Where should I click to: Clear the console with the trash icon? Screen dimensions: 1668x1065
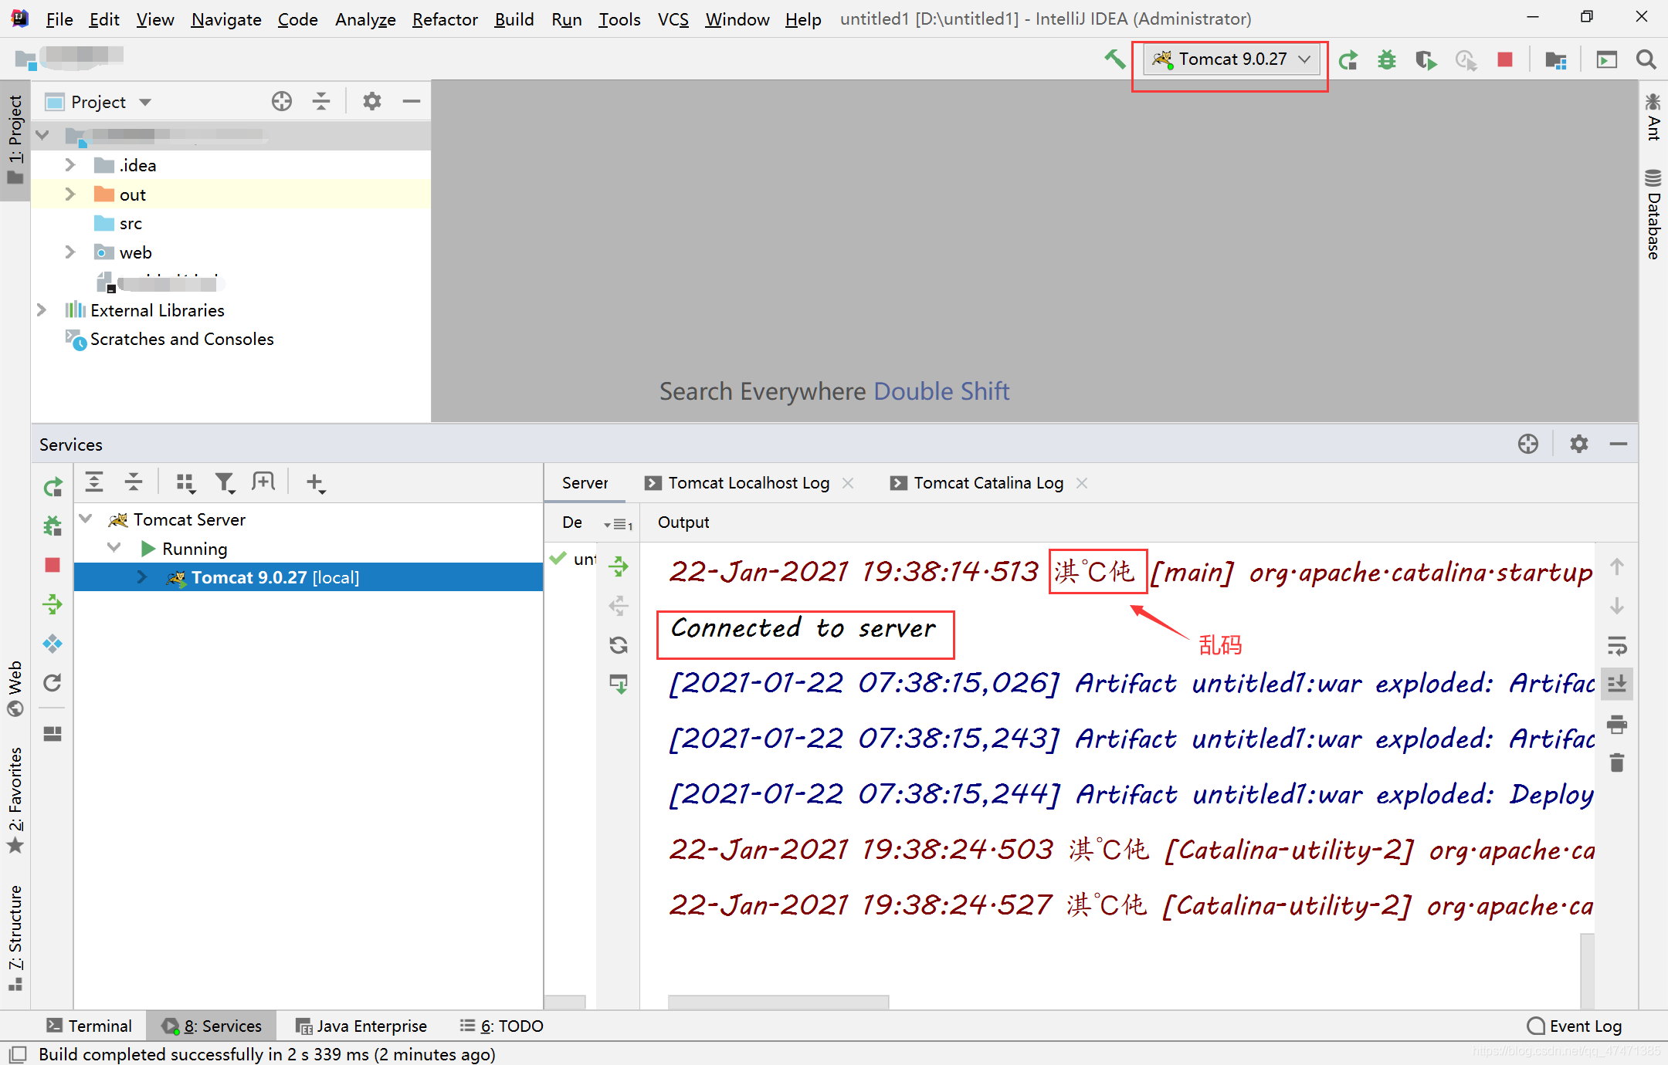1617,763
